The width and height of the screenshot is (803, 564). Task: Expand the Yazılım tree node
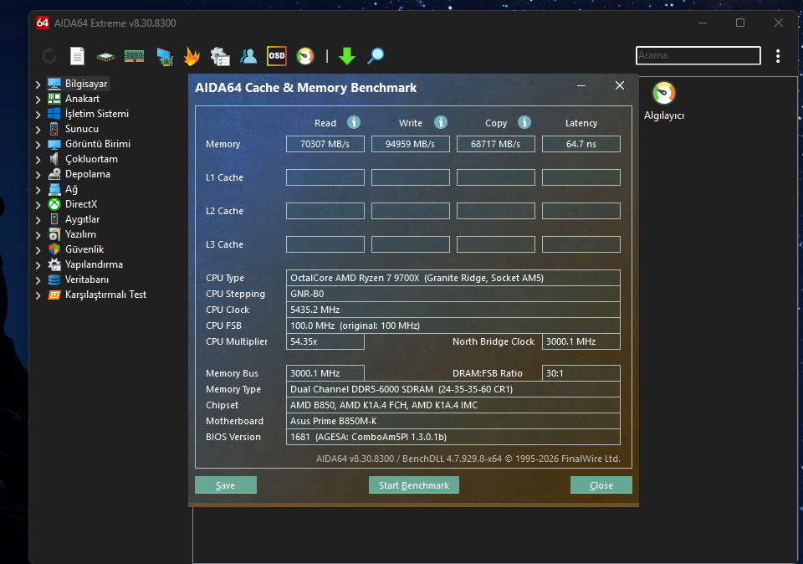[x=38, y=235]
